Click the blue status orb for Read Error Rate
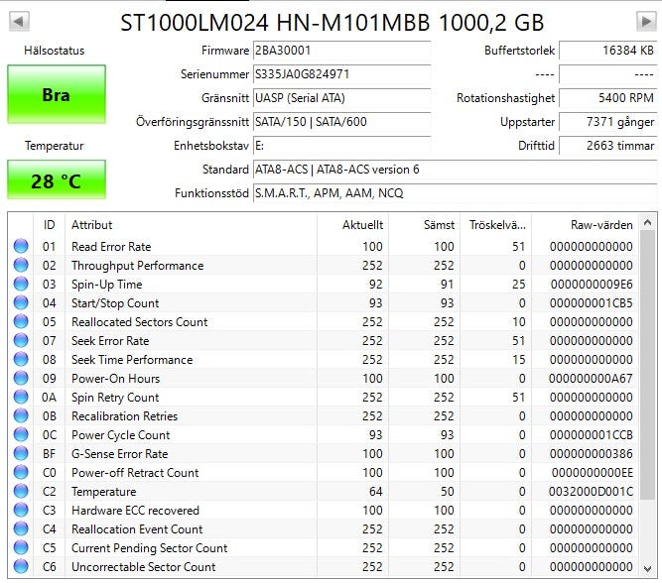Viewport: 662px width, 583px height. (x=21, y=247)
